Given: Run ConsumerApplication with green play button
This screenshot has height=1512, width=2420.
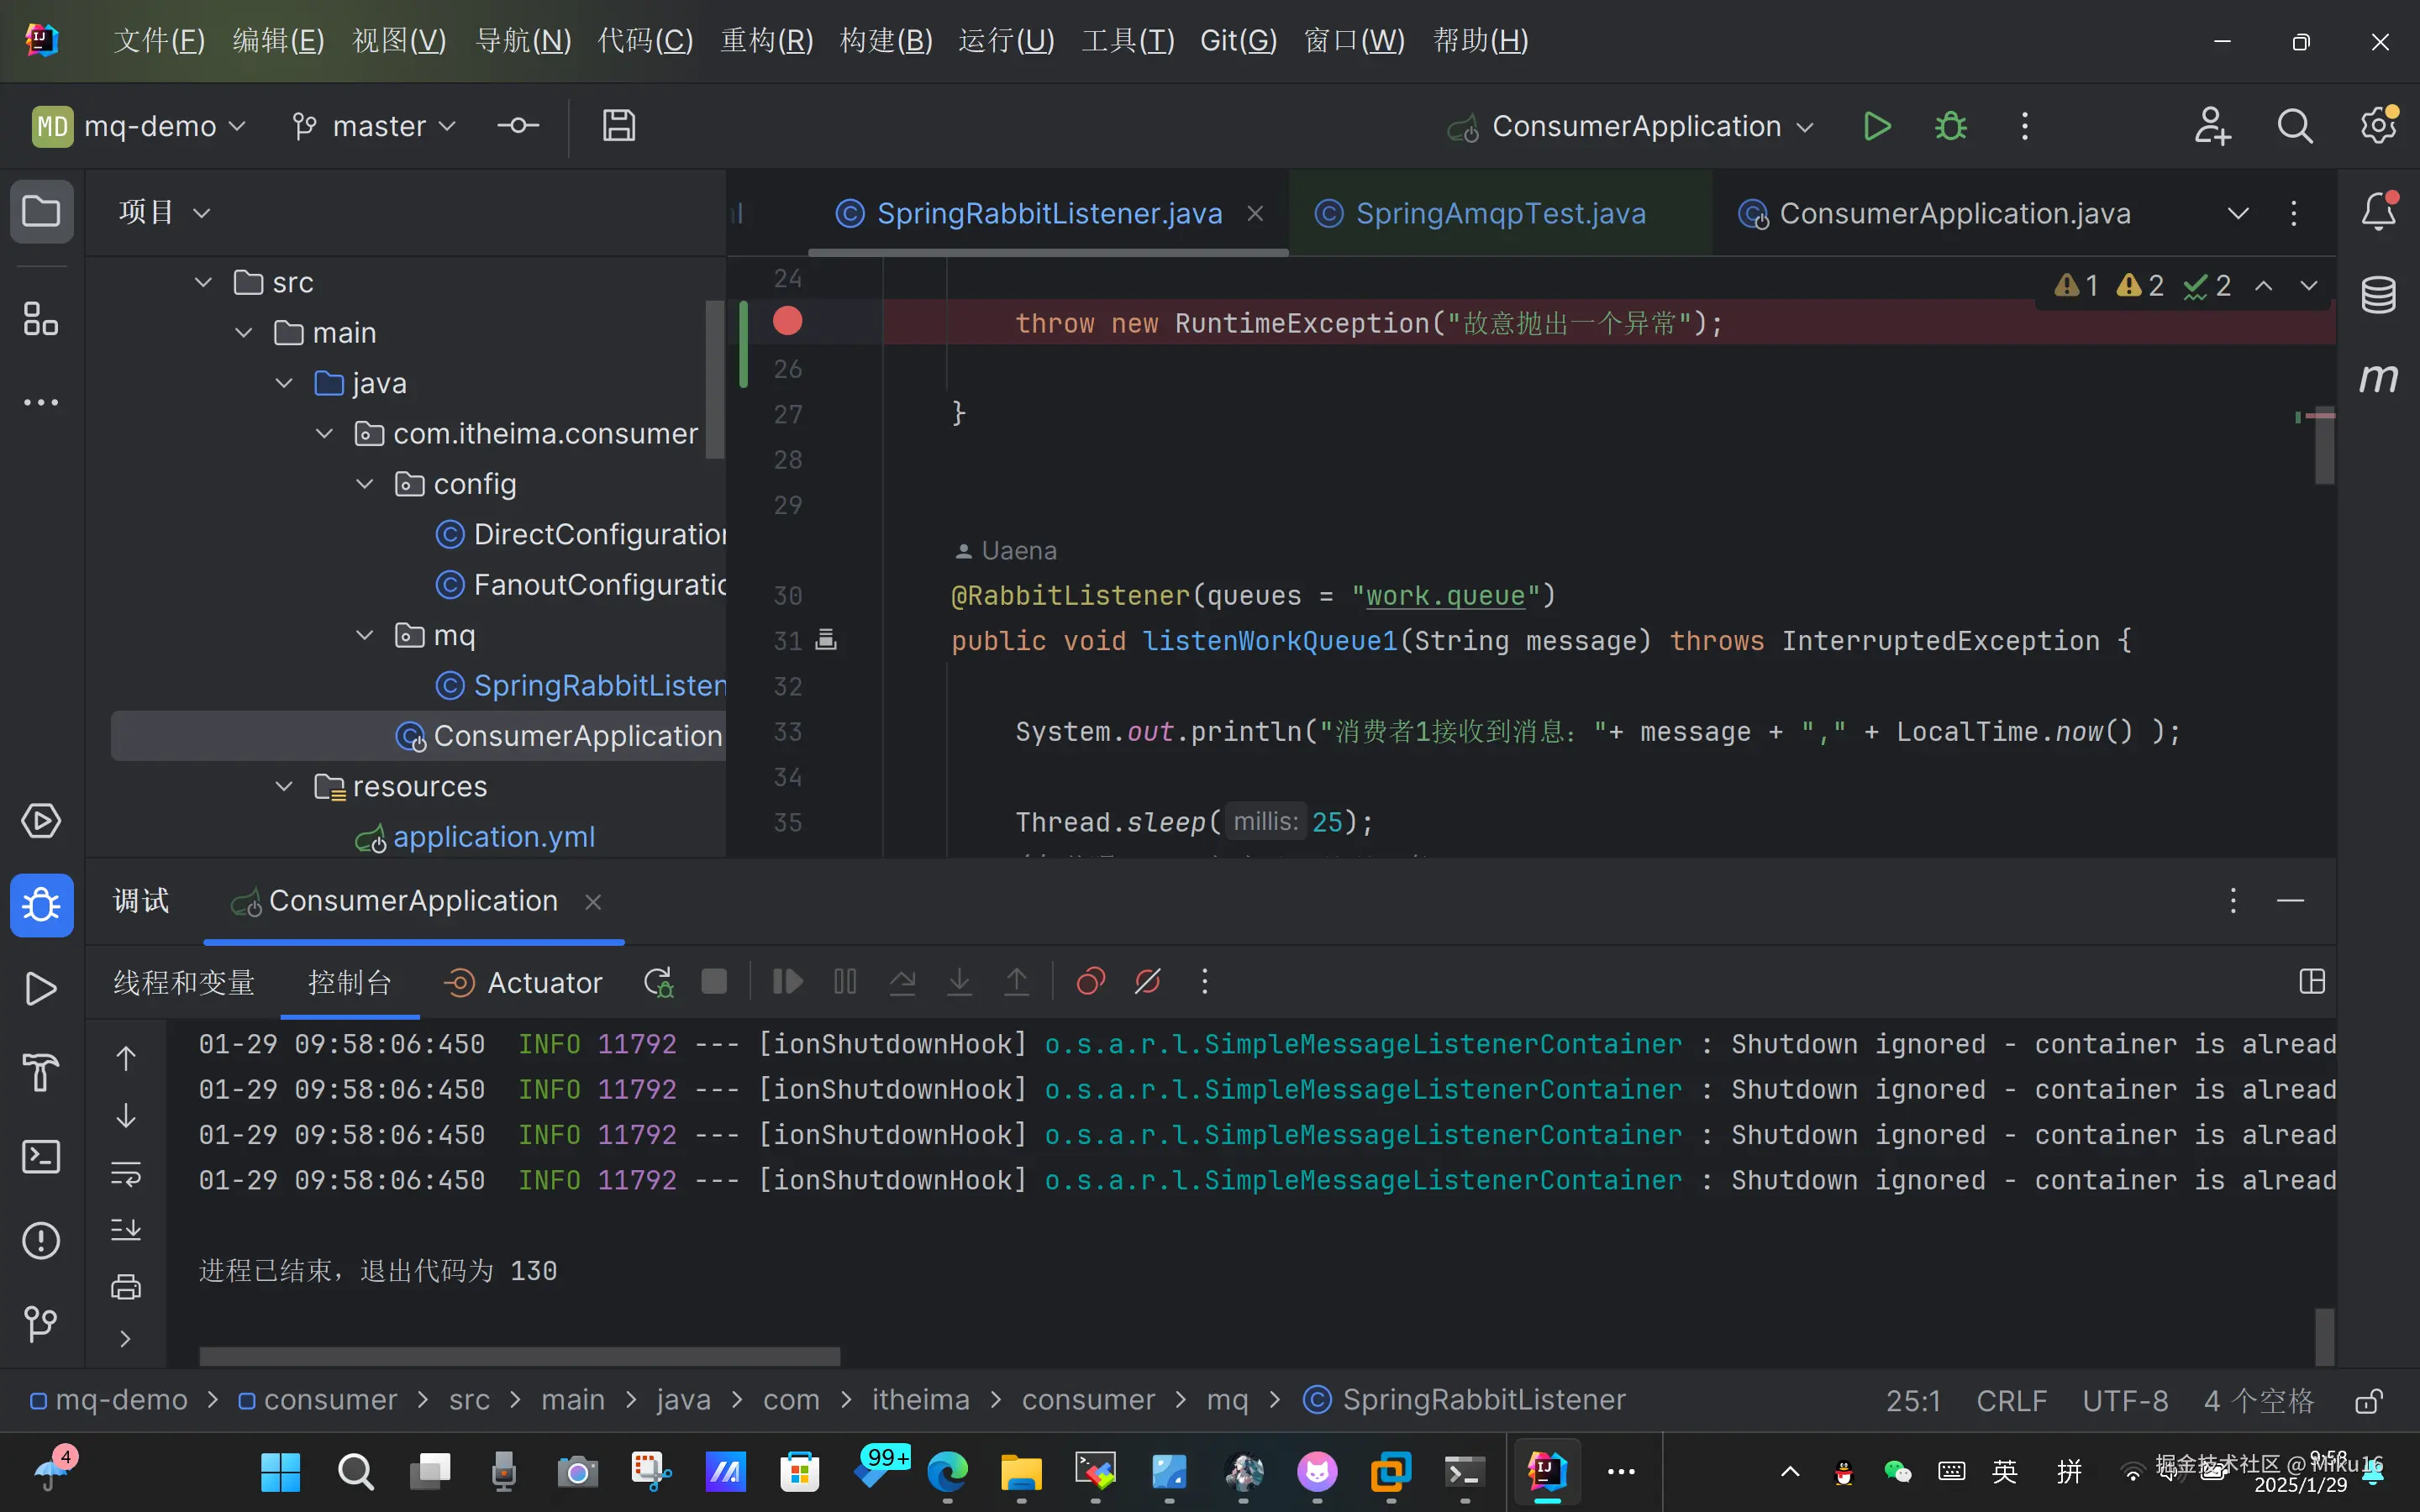Looking at the screenshot, I should pyautogui.click(x=1877, y=127).
